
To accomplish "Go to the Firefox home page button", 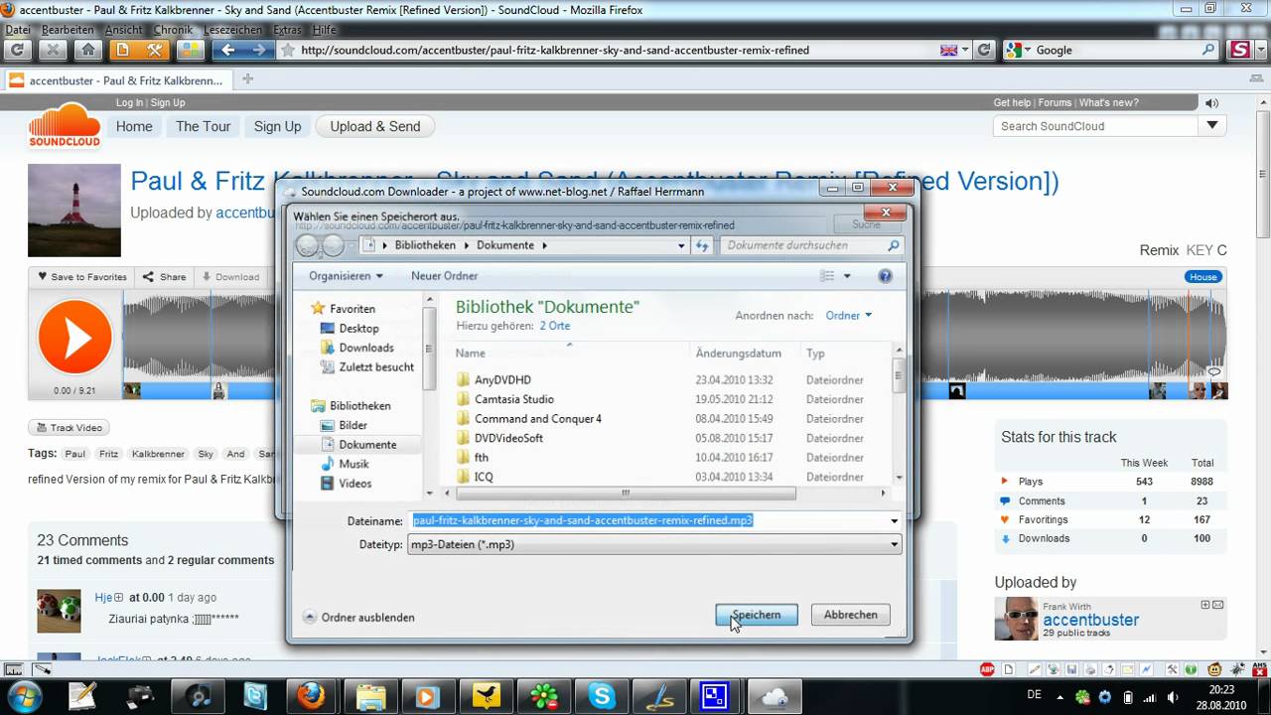I will point(87,50).
